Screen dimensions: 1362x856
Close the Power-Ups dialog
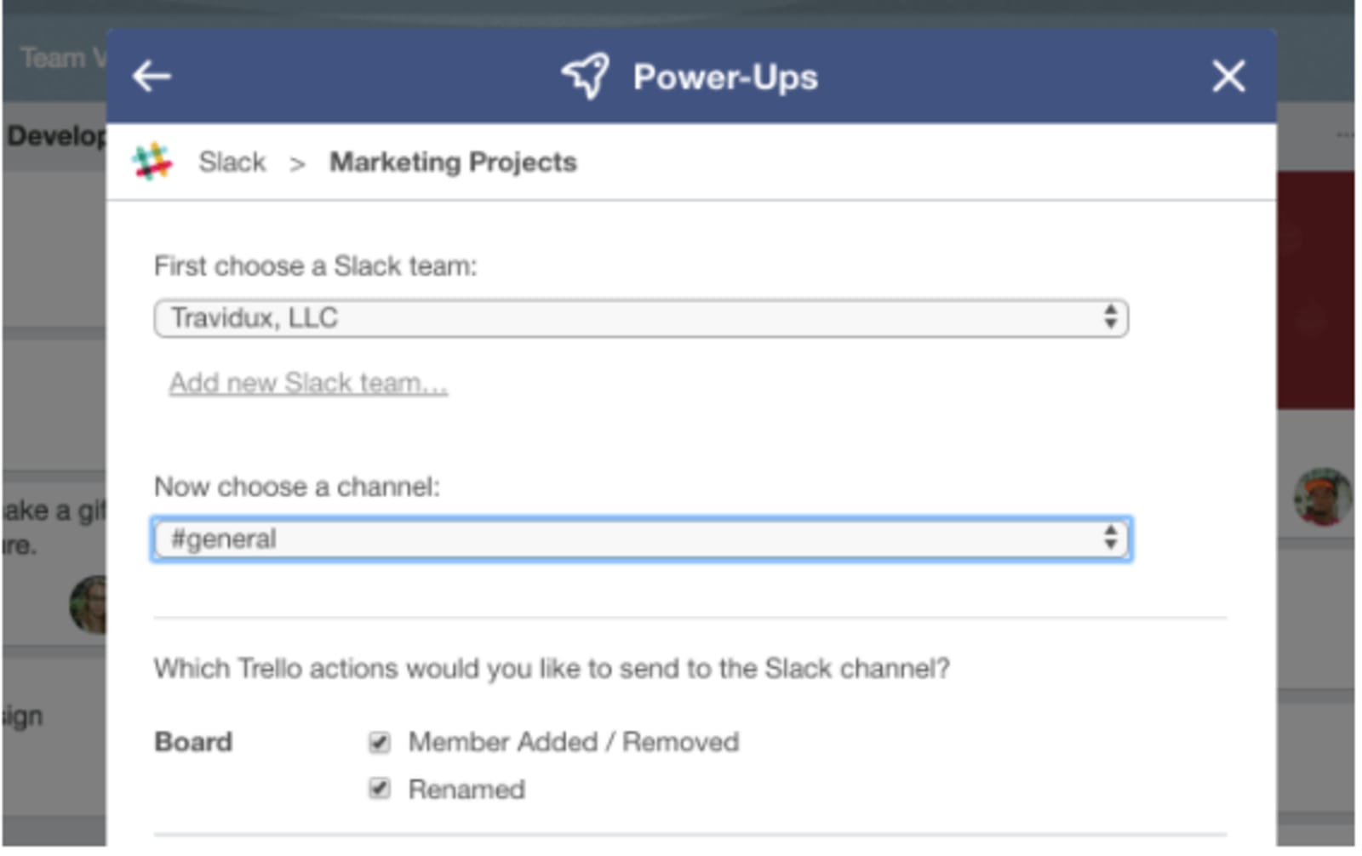point(1228,77)
